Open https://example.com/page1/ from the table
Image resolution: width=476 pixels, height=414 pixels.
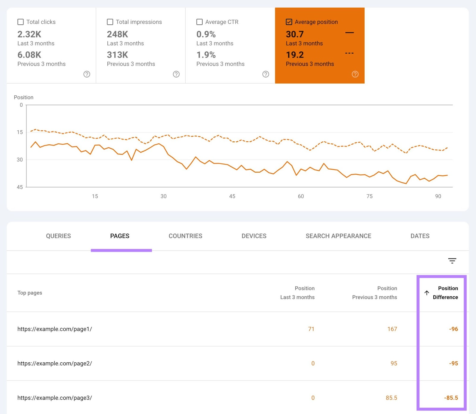pyautogui.click(x=55, y=329)
